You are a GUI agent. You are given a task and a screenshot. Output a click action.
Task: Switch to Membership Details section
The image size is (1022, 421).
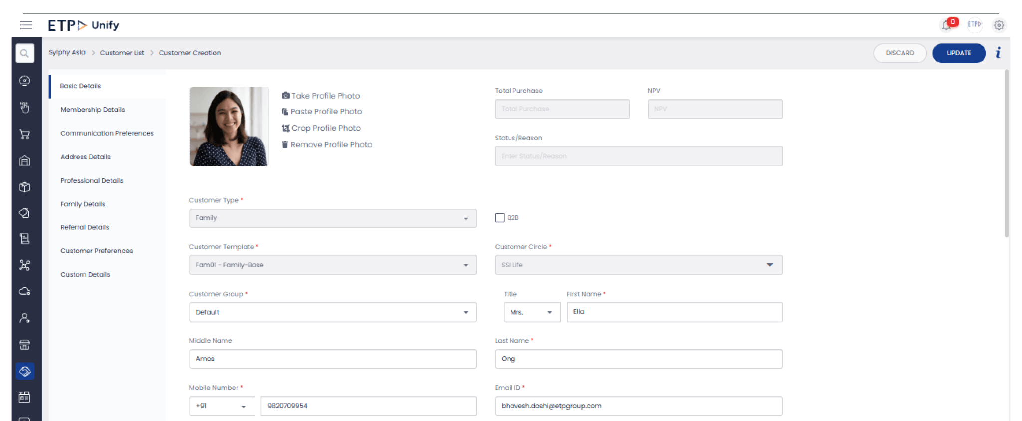93,110
